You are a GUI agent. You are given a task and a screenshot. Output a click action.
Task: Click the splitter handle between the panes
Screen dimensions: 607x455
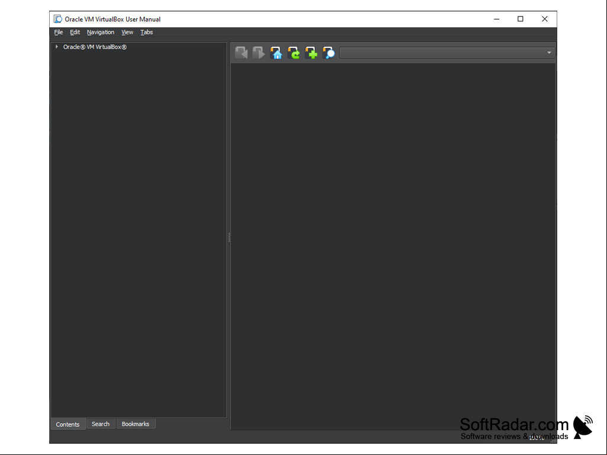[229, 237]
